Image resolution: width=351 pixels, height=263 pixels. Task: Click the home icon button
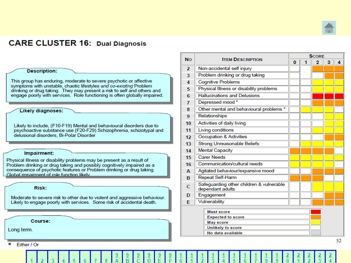329,28
